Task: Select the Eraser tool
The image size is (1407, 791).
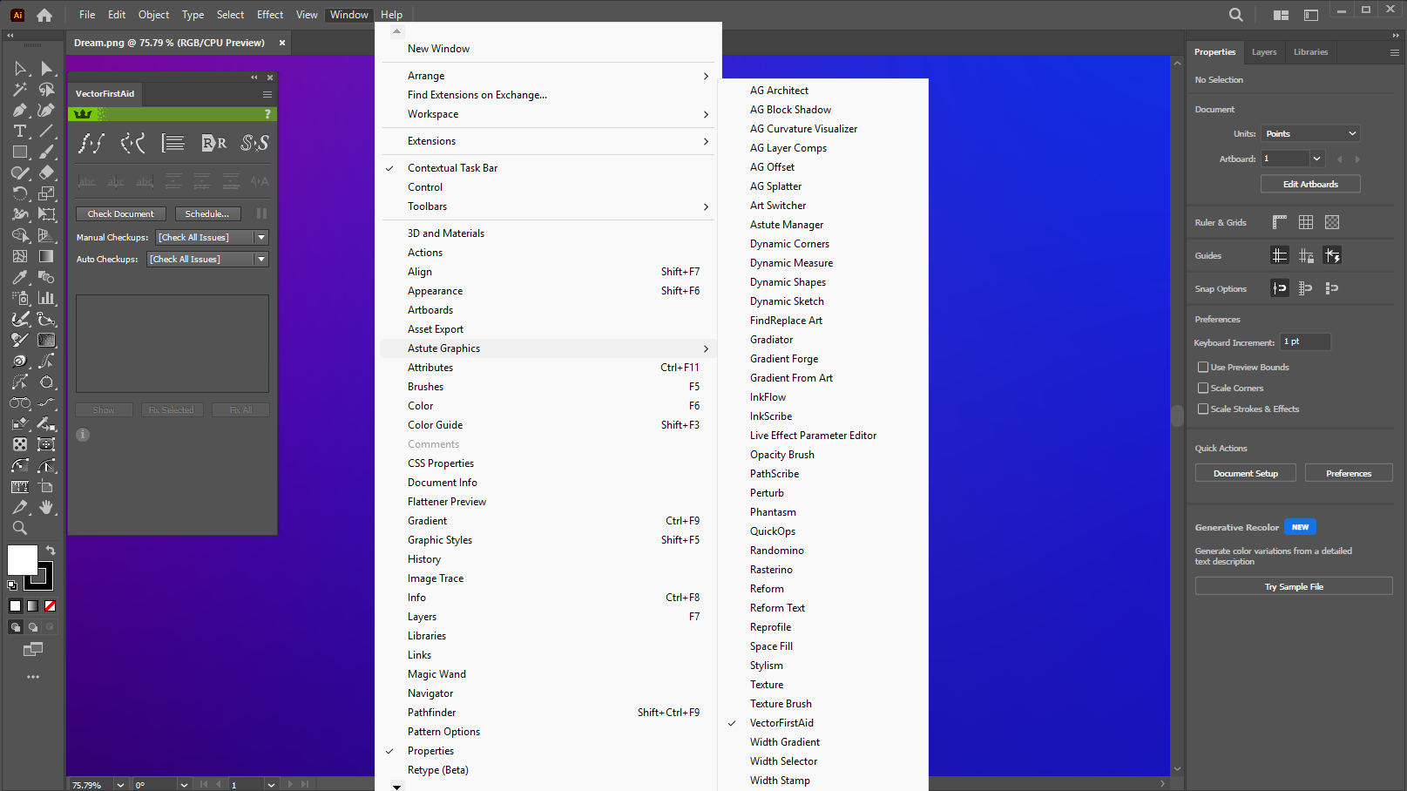Action: (x=47, y=172)
